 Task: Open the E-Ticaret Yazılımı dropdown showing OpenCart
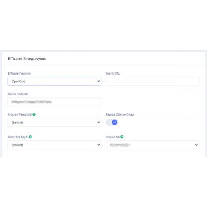(55, 81)
